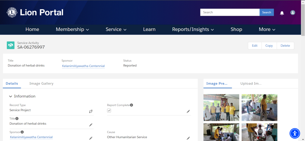Viewport: 305px width, 141px height.
Task: Expand the Reports/Insights menu
Action: 193,29
